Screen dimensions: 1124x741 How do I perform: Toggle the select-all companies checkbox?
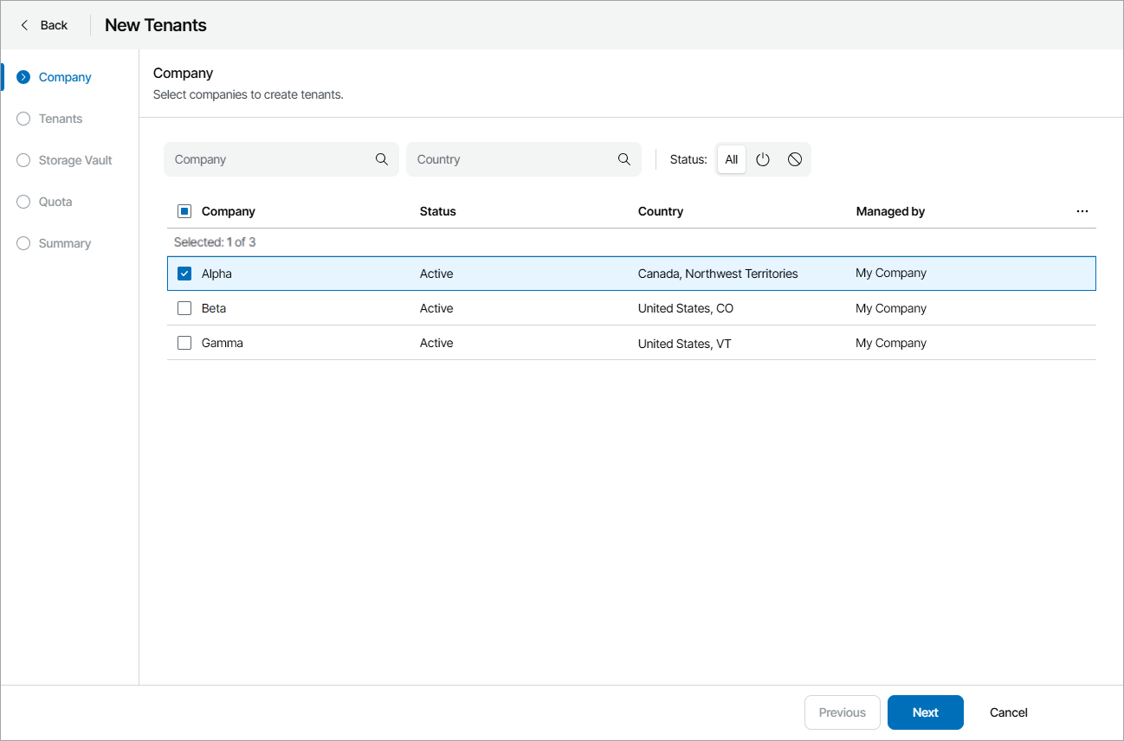click(x=184, y=211)
